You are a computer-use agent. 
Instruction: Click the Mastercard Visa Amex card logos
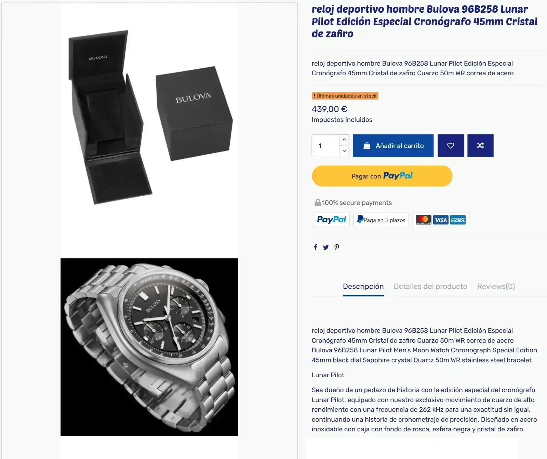[440, 220]
